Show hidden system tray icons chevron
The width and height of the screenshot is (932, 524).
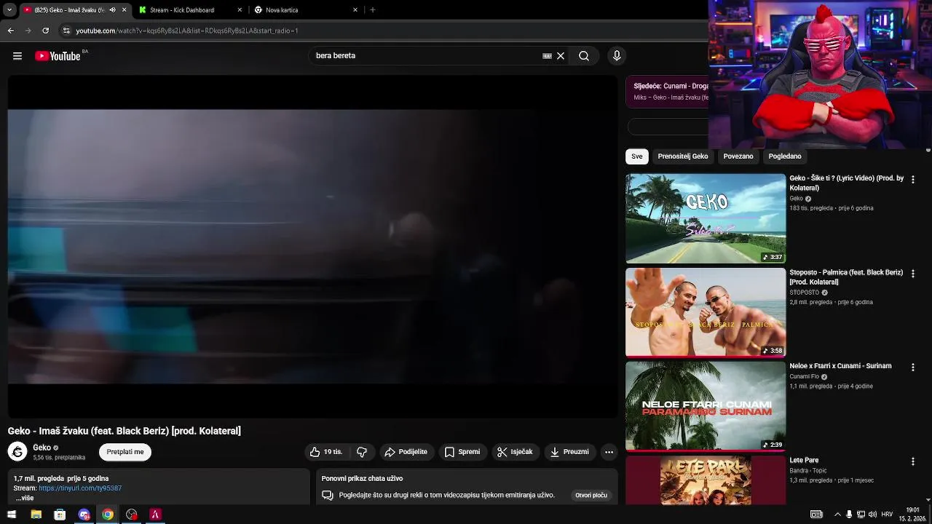click(x=837, y=515)
